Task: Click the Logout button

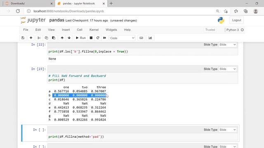Action: (x=236, y=20)
